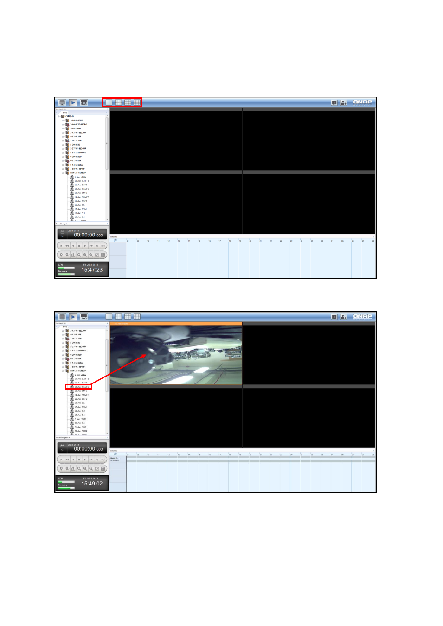443x626 pixels.
Task: Select 2x2 four-channel layout in lower window
Action: coord(118,317)
